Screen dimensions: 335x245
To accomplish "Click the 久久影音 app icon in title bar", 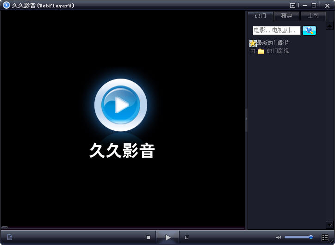I will tap(6, 6).
